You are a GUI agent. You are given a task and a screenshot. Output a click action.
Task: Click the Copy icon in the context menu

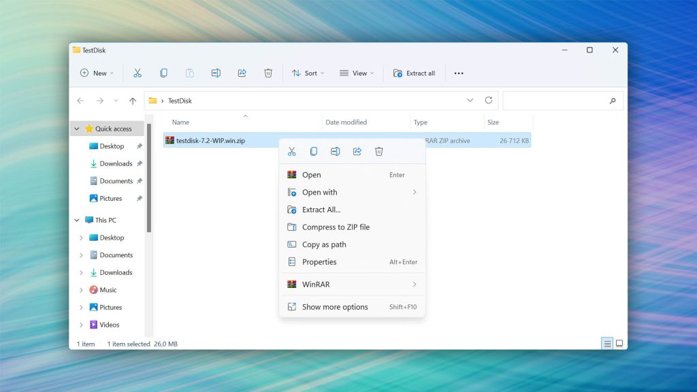(x=313, y=152)
